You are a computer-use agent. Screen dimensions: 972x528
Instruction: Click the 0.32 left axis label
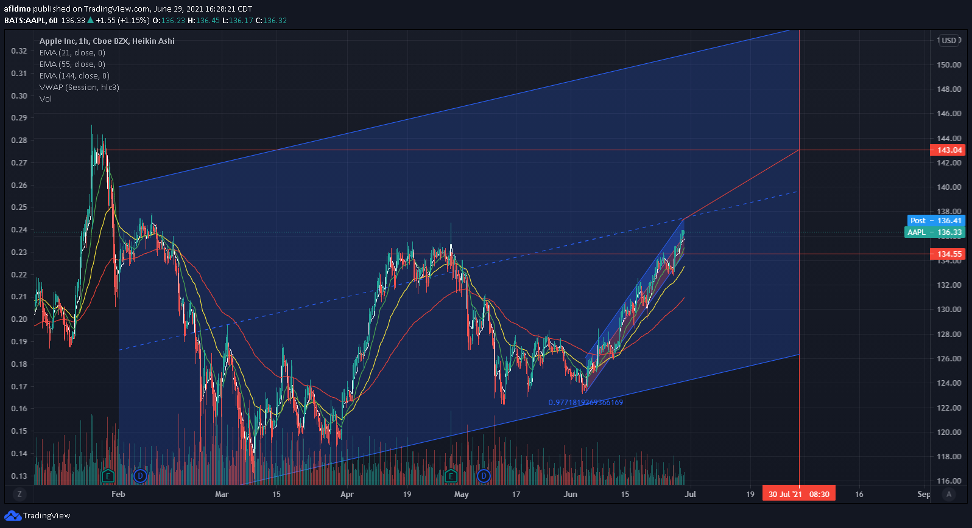[19, 50]
